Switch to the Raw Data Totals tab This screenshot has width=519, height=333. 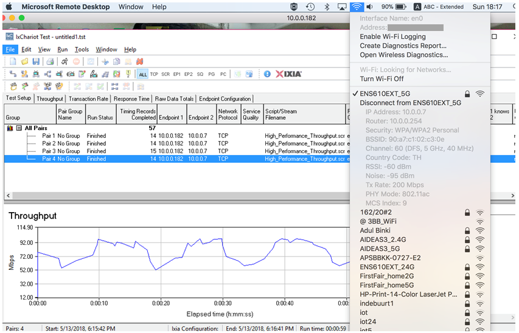(x=174, y=98)
